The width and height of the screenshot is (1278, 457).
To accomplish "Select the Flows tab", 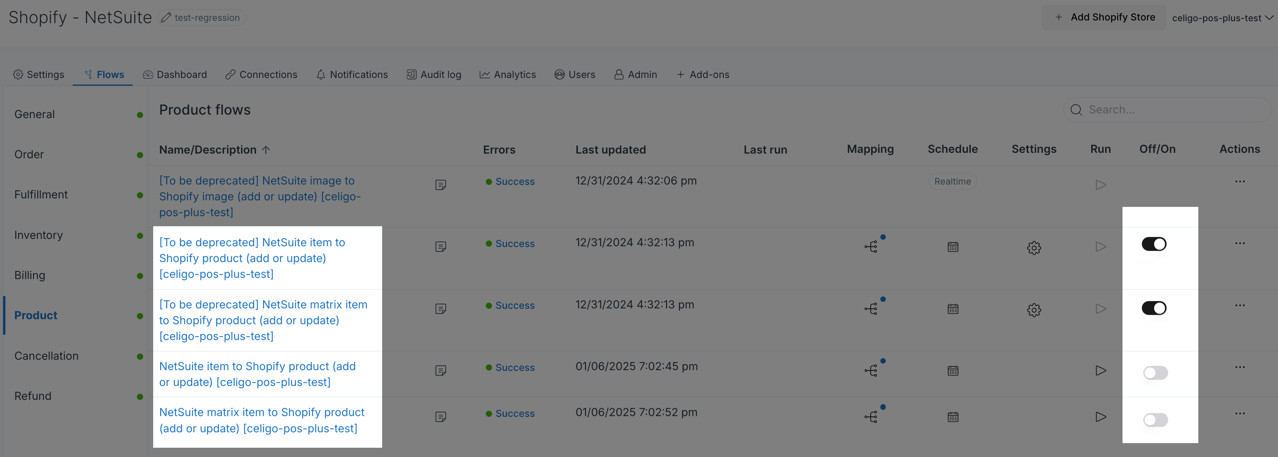I will click(104, 75).
